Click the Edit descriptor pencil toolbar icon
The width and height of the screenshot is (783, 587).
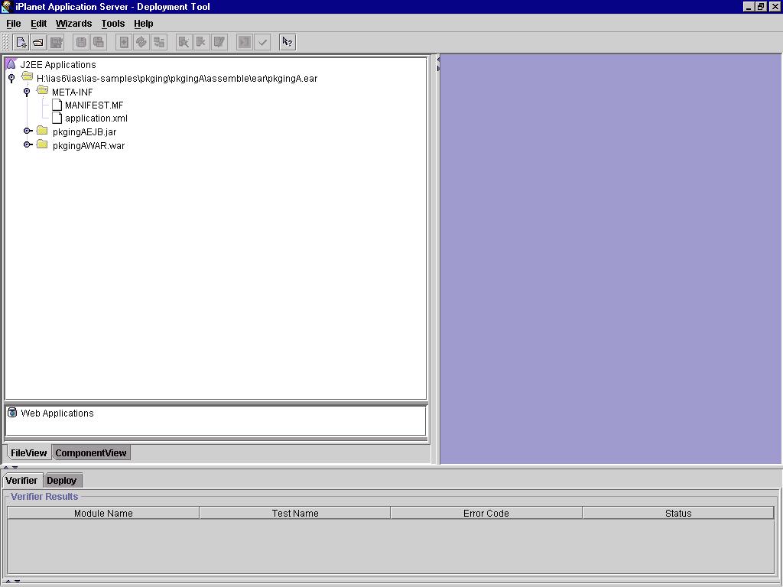click(x=219, y=43)
